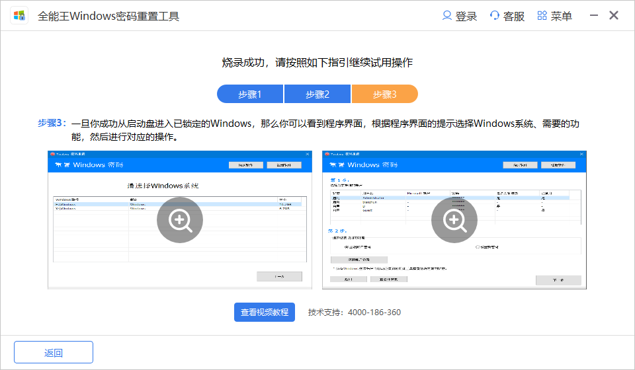This screenshot has height=370, width=635.
Task: Open 客服 customer service
Action: 507,16
